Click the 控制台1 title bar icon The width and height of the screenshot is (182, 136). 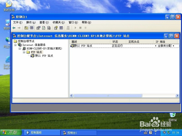(x=13, y=17)
